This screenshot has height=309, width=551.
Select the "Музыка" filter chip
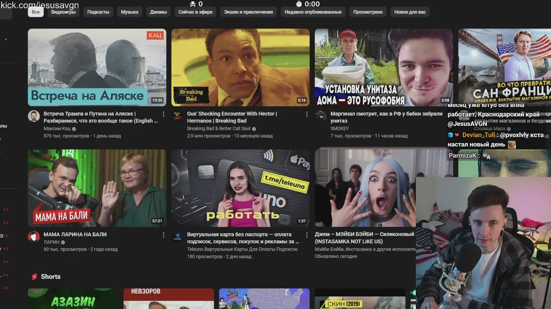(130, 12)
